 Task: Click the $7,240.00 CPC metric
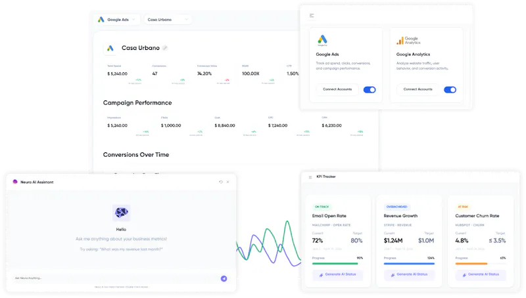click(x=277, y=125)
